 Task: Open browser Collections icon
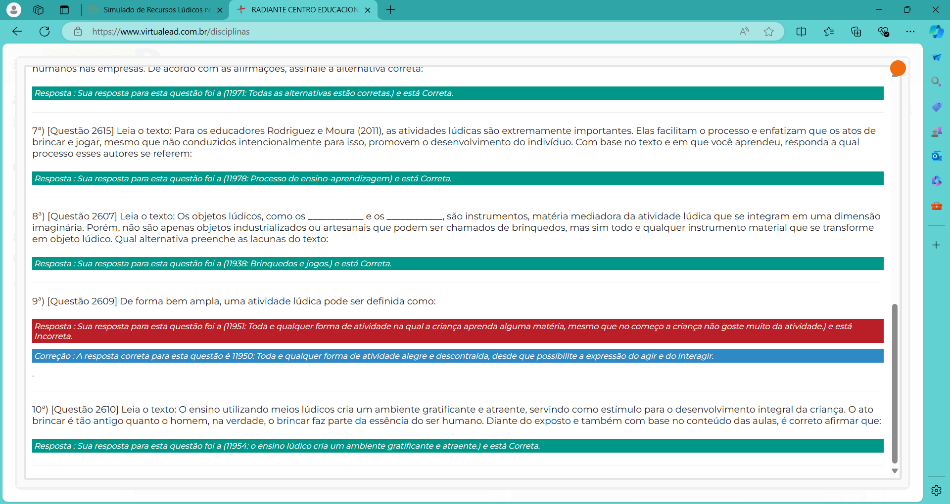pos(856,32)
